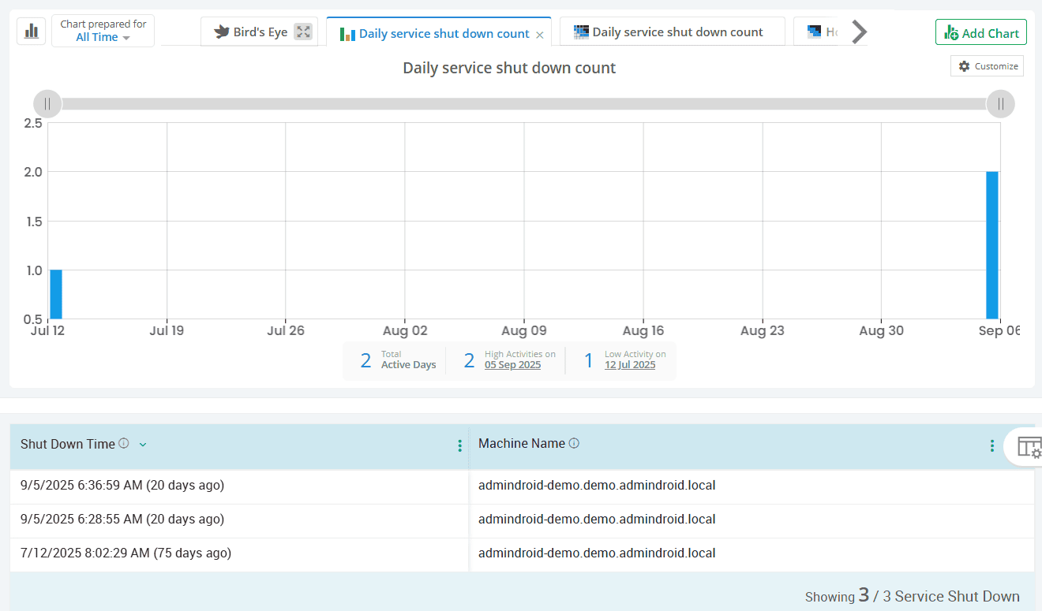
Task: Click the Sep 05 bar in chart
Action: (991, 244)
